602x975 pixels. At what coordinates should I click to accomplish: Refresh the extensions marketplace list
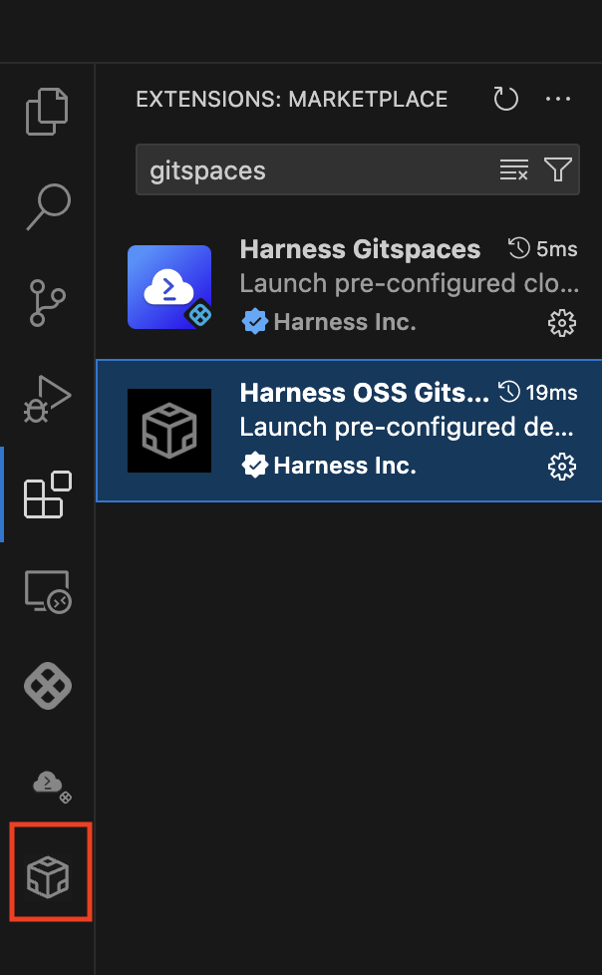506,99
